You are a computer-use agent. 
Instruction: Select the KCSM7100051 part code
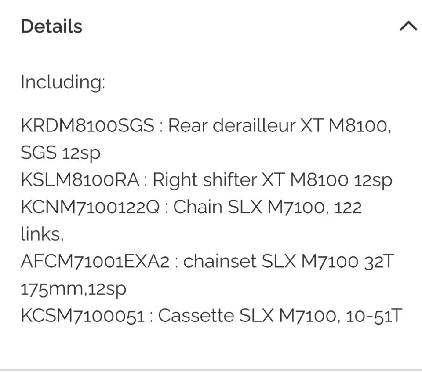(83, 316)
